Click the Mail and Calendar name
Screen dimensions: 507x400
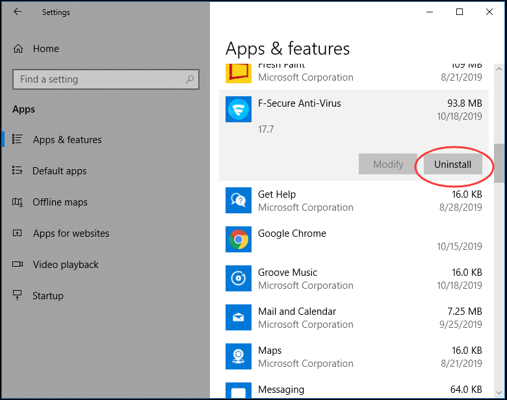point(297,312)
